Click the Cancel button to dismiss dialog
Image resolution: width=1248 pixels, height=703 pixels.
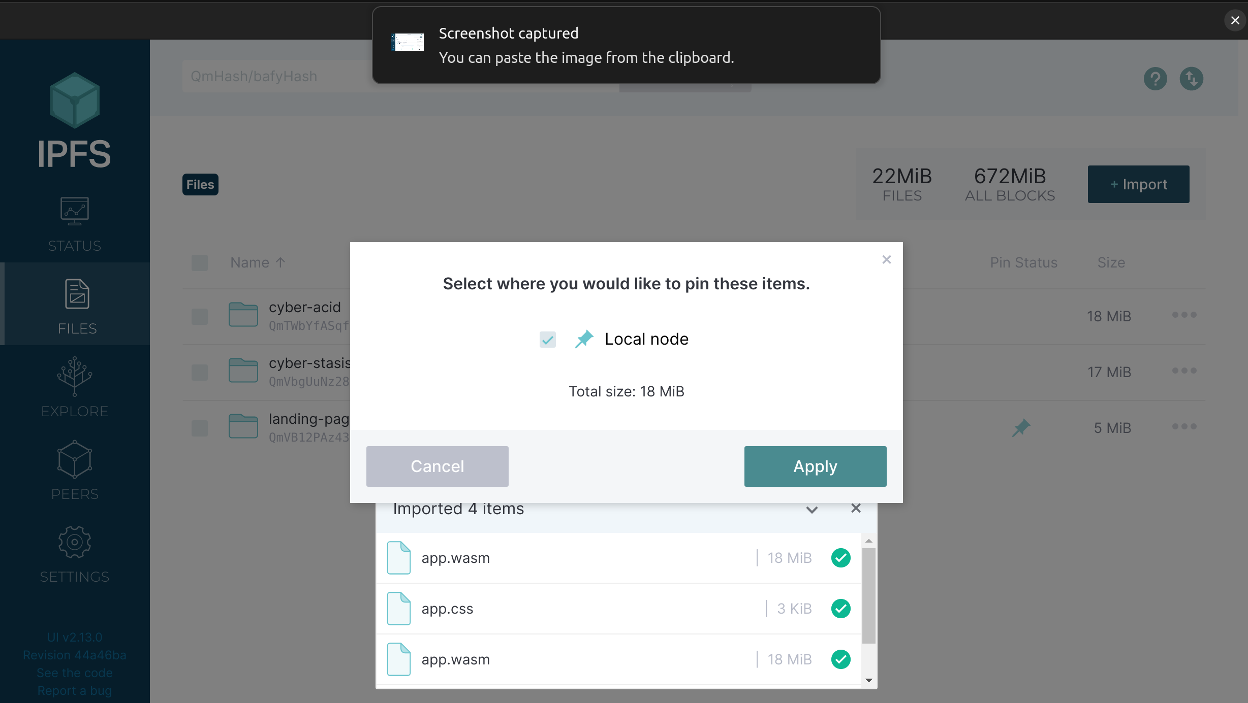click(x=437, y=466)
